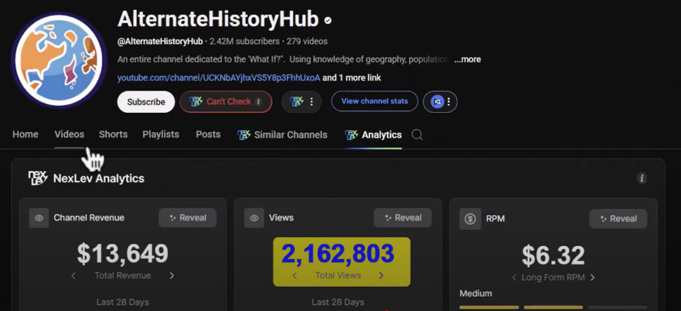
Task: Click the NexLev Analytics logo
Action: tap(38, 179)
